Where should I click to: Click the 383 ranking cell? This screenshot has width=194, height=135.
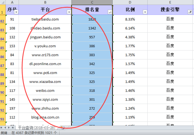tap(92, 55)
